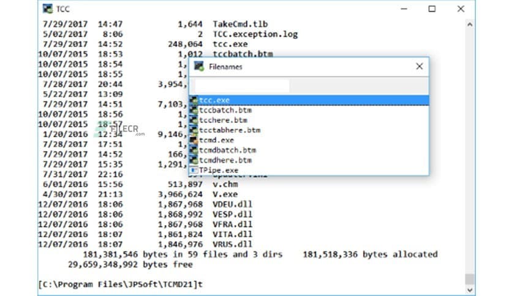Click TakeCmd.tlb in the directory listing
Screen dimensions: 512x296
pyautogui.click(x=240, y=24)
